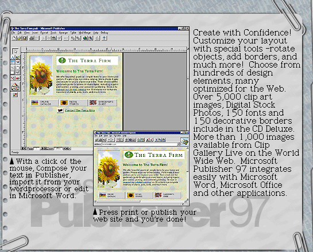Viewport: 313px width, 252px height.
Task: Open the Arrange menu in Microsoft Publisher
Action: (63, 33)
